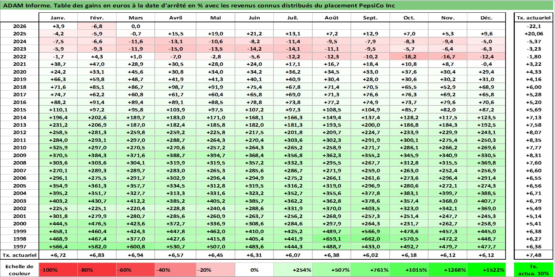Select the Févr. column header
This screenshot has width=555, height=277.
point(97,18)
